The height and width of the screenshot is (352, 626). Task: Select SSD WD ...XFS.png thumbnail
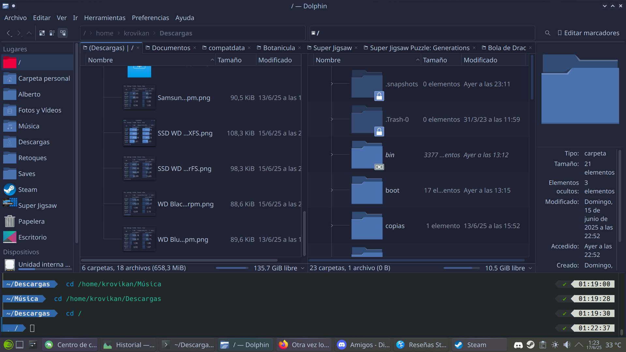(139, 133)
